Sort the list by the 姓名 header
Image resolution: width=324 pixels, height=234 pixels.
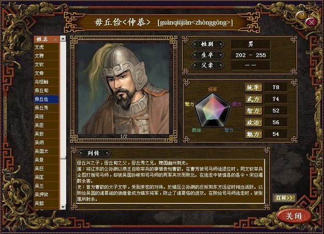pyautogui.click(x=47, y=39)
